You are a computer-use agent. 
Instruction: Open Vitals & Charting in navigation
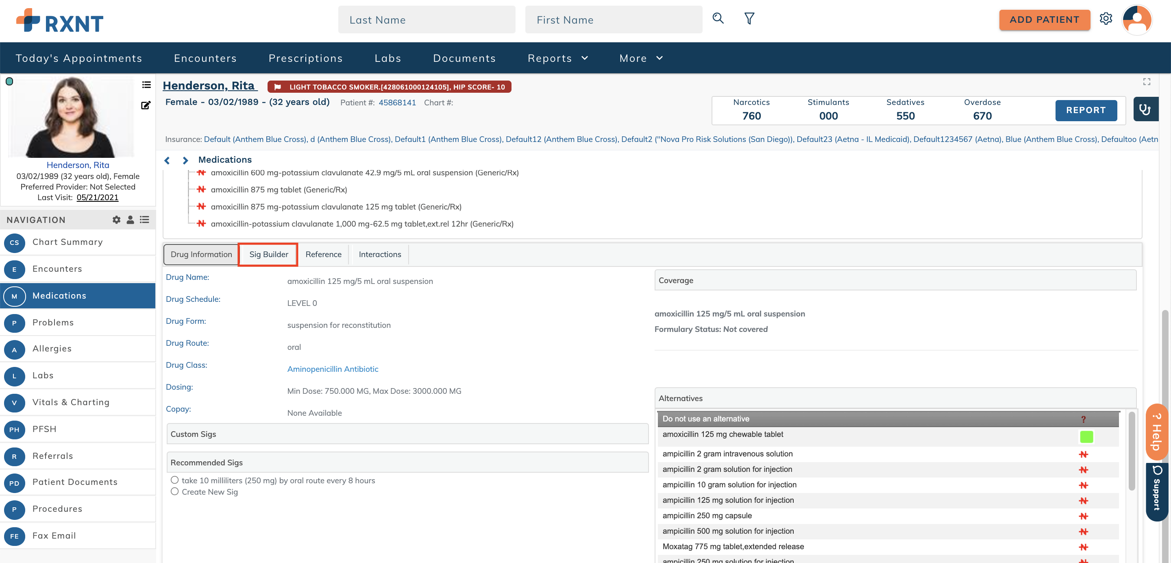tap(78, 402)
